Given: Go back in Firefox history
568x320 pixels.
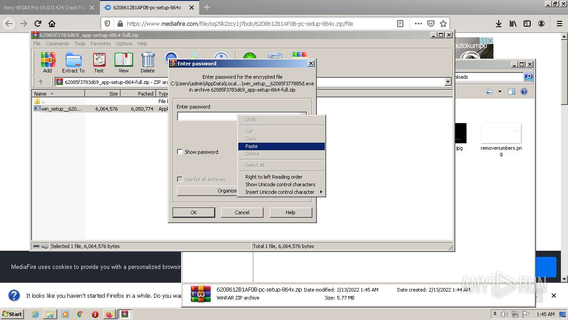Looking at the screenshot, I should tap(9, 24).
